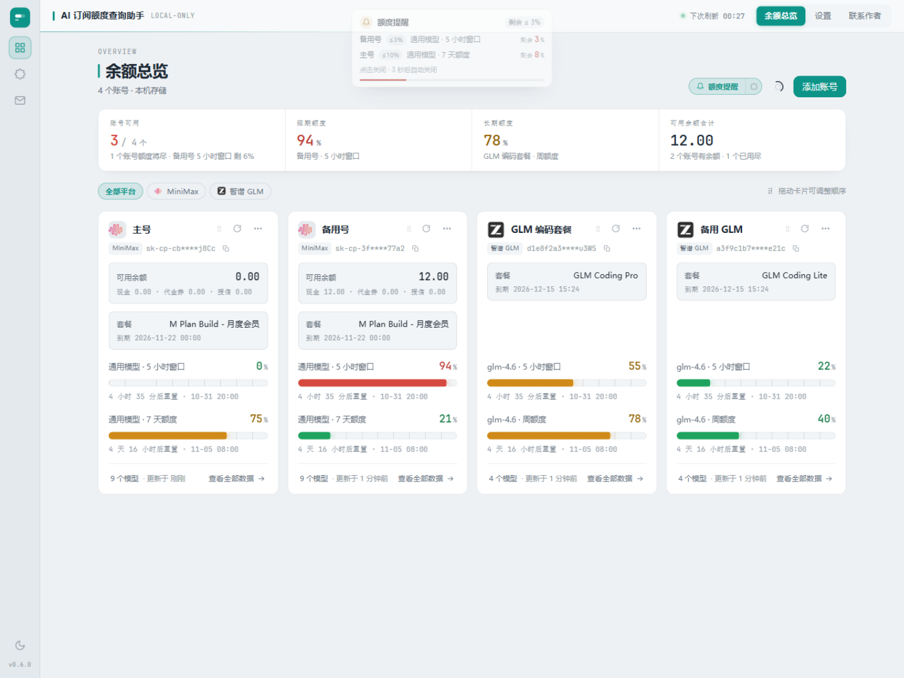Copy the GLM 编码套餐 key d1e8f2a3****u3W5
Screen dimensions: 904x678
[x=607, y=249]
